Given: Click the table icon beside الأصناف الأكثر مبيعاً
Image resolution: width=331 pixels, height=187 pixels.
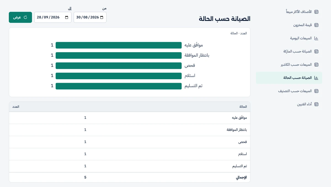Looking at the screenshot, I should click(316, 12).
